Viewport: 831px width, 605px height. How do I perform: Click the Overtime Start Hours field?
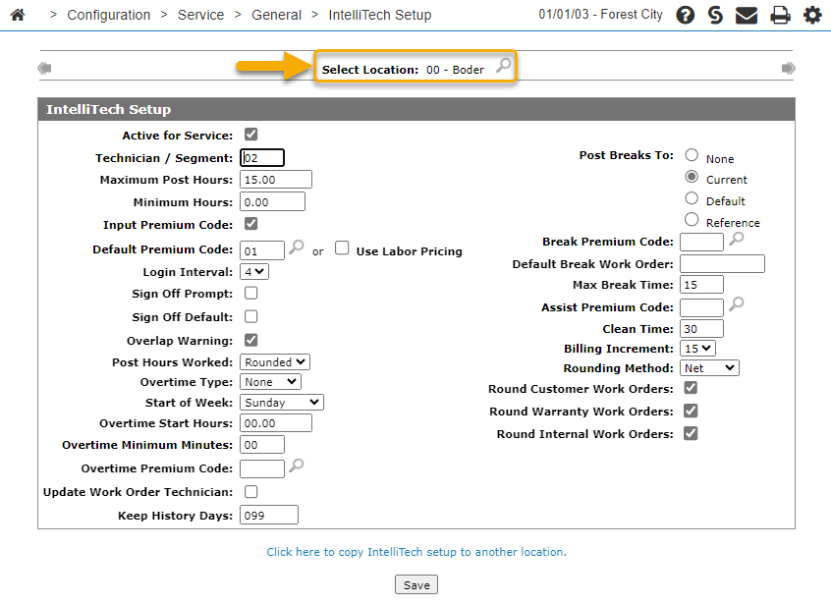[x=276, y=423]
